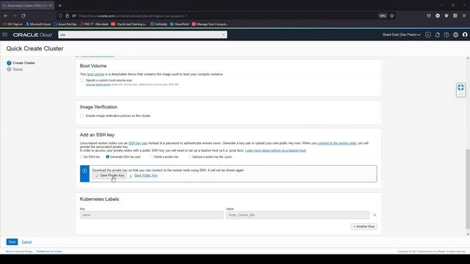The width and height of the screenshot is (470, 264).
Task: Select the No SSH key option
Action: point(82,157)
